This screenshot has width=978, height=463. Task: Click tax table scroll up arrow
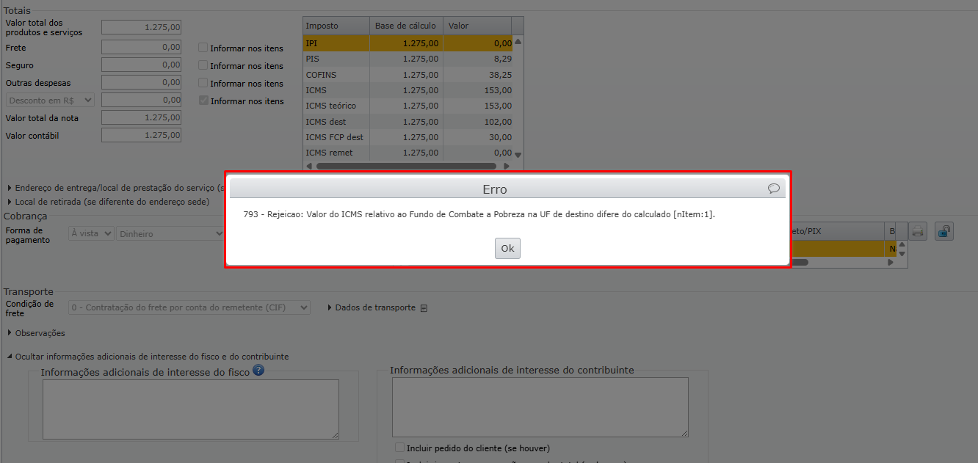pos(518,41)
